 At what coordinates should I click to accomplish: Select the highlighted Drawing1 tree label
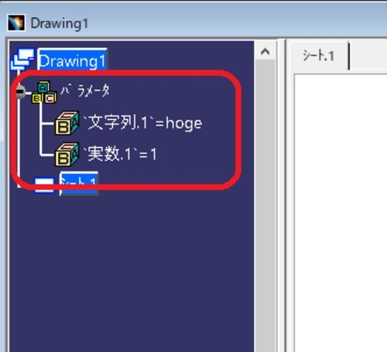(73, 60)
